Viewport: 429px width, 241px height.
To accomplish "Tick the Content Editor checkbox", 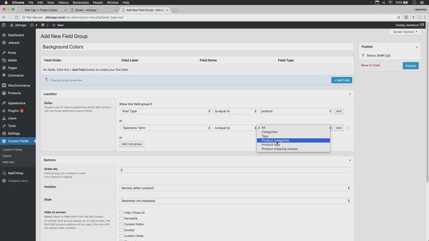I will tap(121, 224).
